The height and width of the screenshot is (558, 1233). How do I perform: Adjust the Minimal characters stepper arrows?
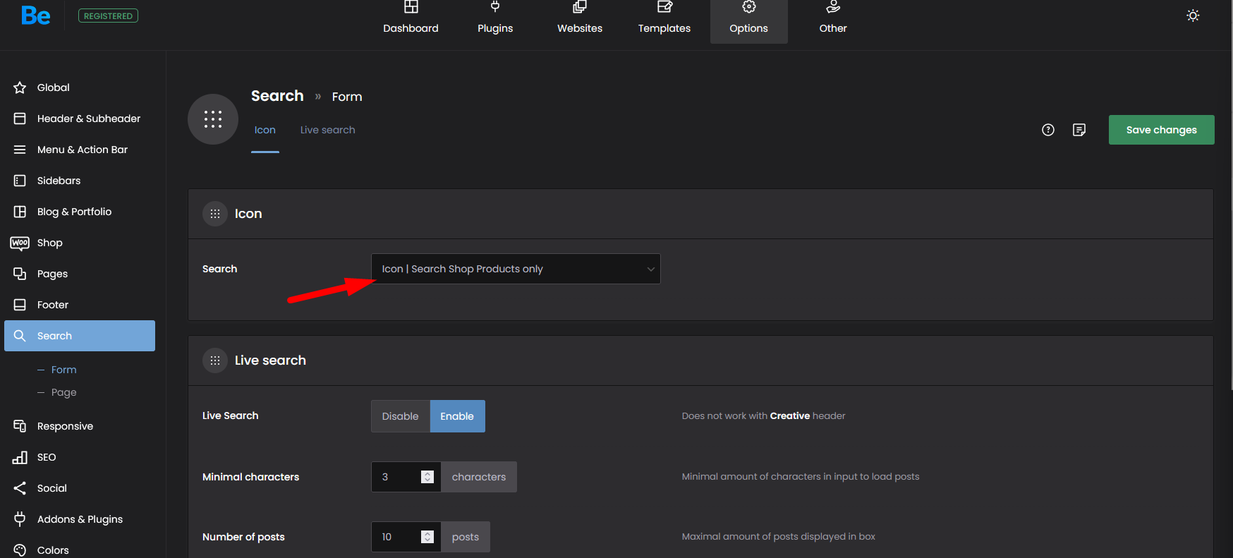pos(427,477)
